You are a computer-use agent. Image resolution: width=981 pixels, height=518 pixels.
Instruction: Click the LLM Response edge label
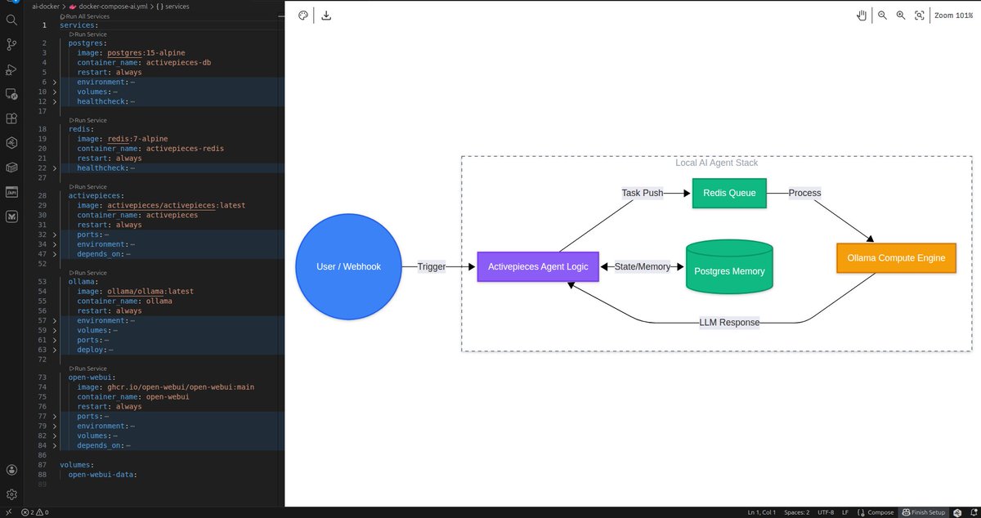(x=729, y=322)
